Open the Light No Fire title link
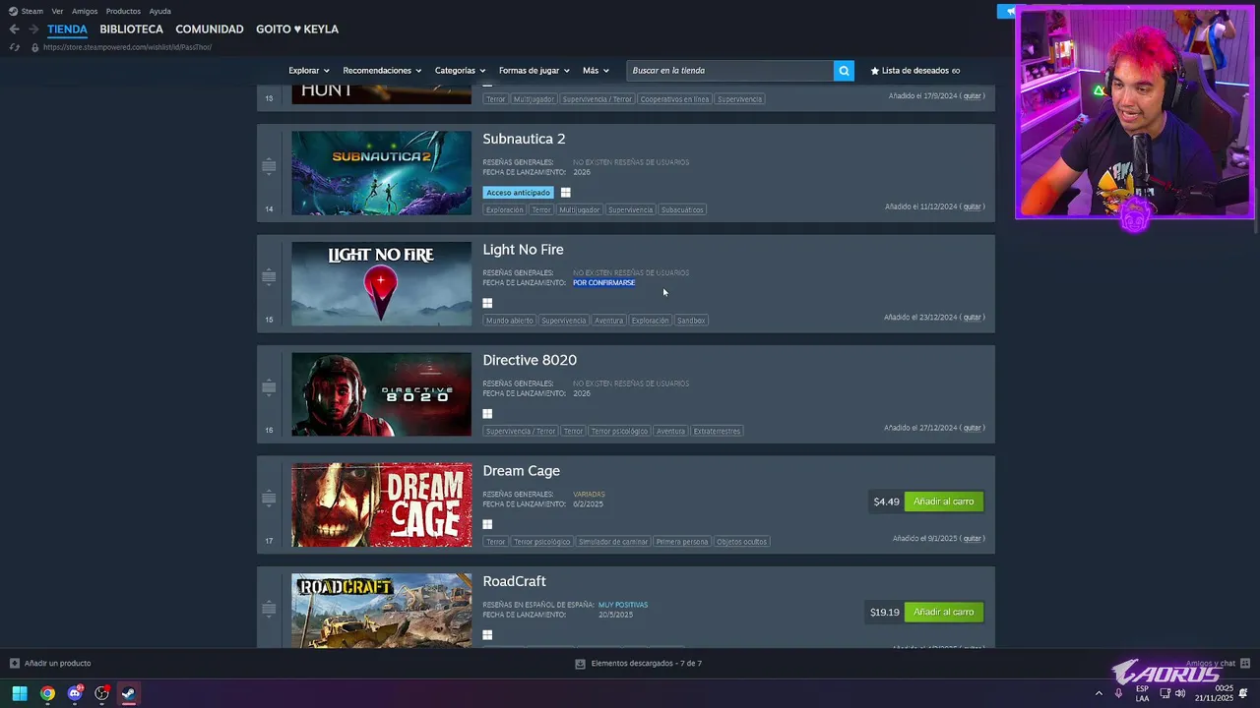 point(523,250)
